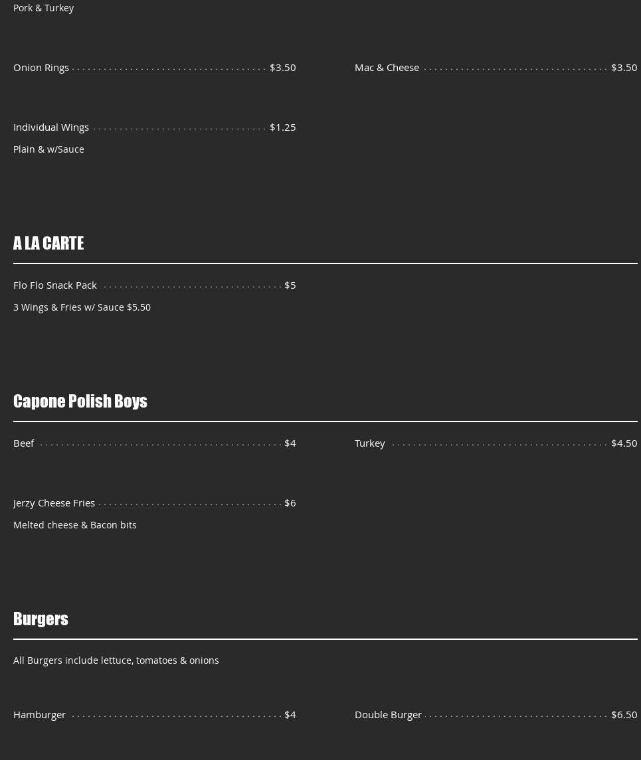Image resolution: width=641 pixels, height=760 pixels.
Task: Click the A LA CARTE section heading
Action: pos(48,243)
